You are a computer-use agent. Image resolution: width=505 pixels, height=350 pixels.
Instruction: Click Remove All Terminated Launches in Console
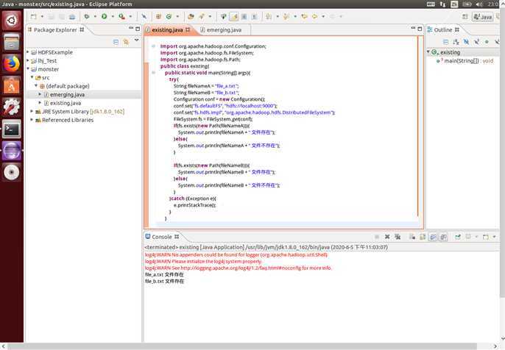[x=398, y=237]
